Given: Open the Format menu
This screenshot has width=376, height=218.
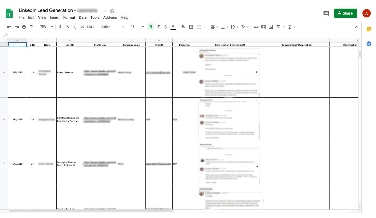Looking at the screenshot, I should [x=69, y=17].
